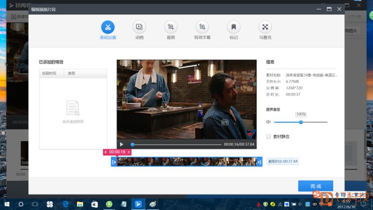The image size is (373, 210).
Task: Click the 100% volume value label
Action: (301, 114)
